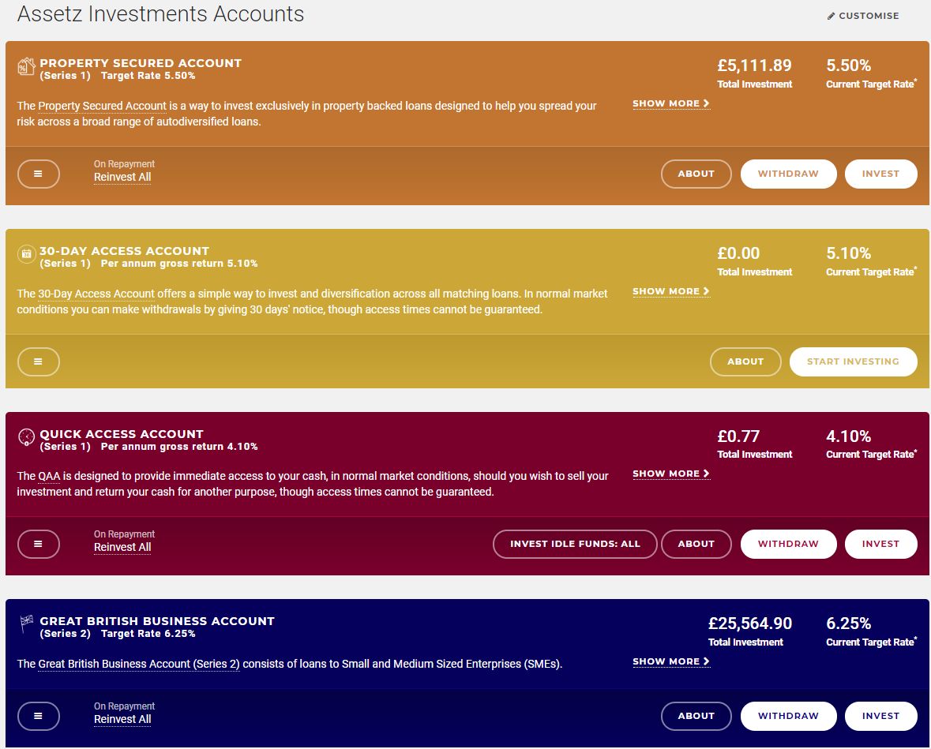Click the Quick Access Account title
The image size is (931, 749).
pyautogui.click(x=122, y=434)
